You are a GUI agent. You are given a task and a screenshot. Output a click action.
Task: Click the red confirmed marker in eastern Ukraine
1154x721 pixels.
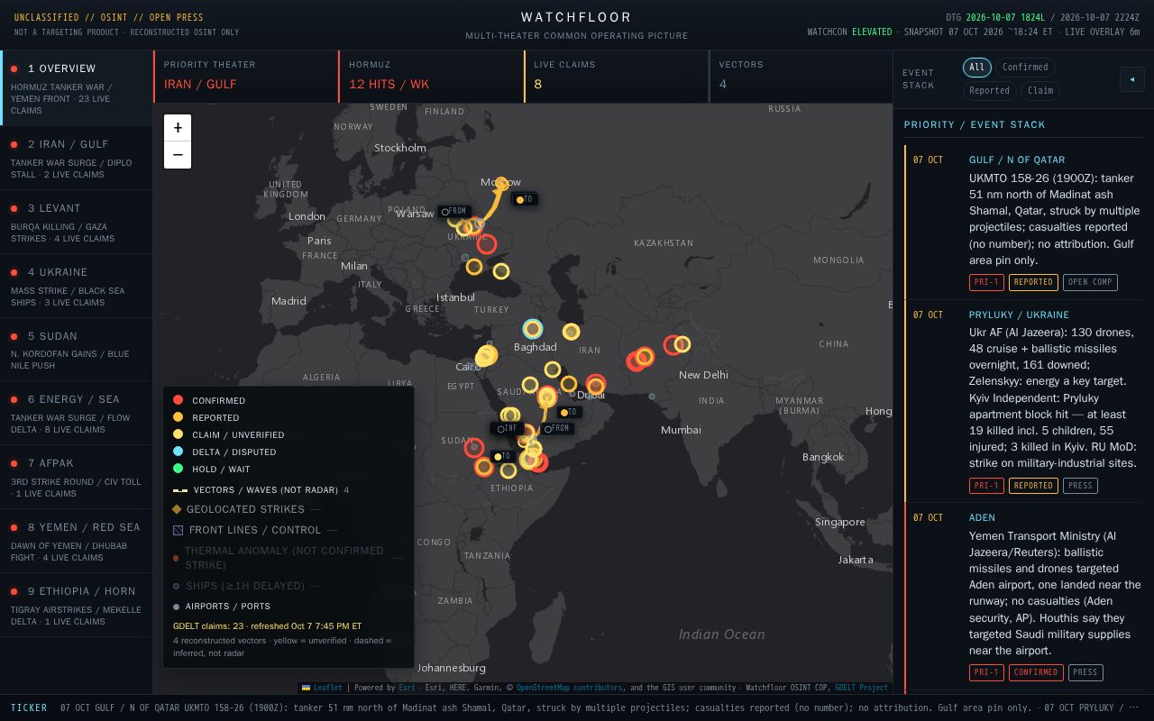click(x=487, y=244)
